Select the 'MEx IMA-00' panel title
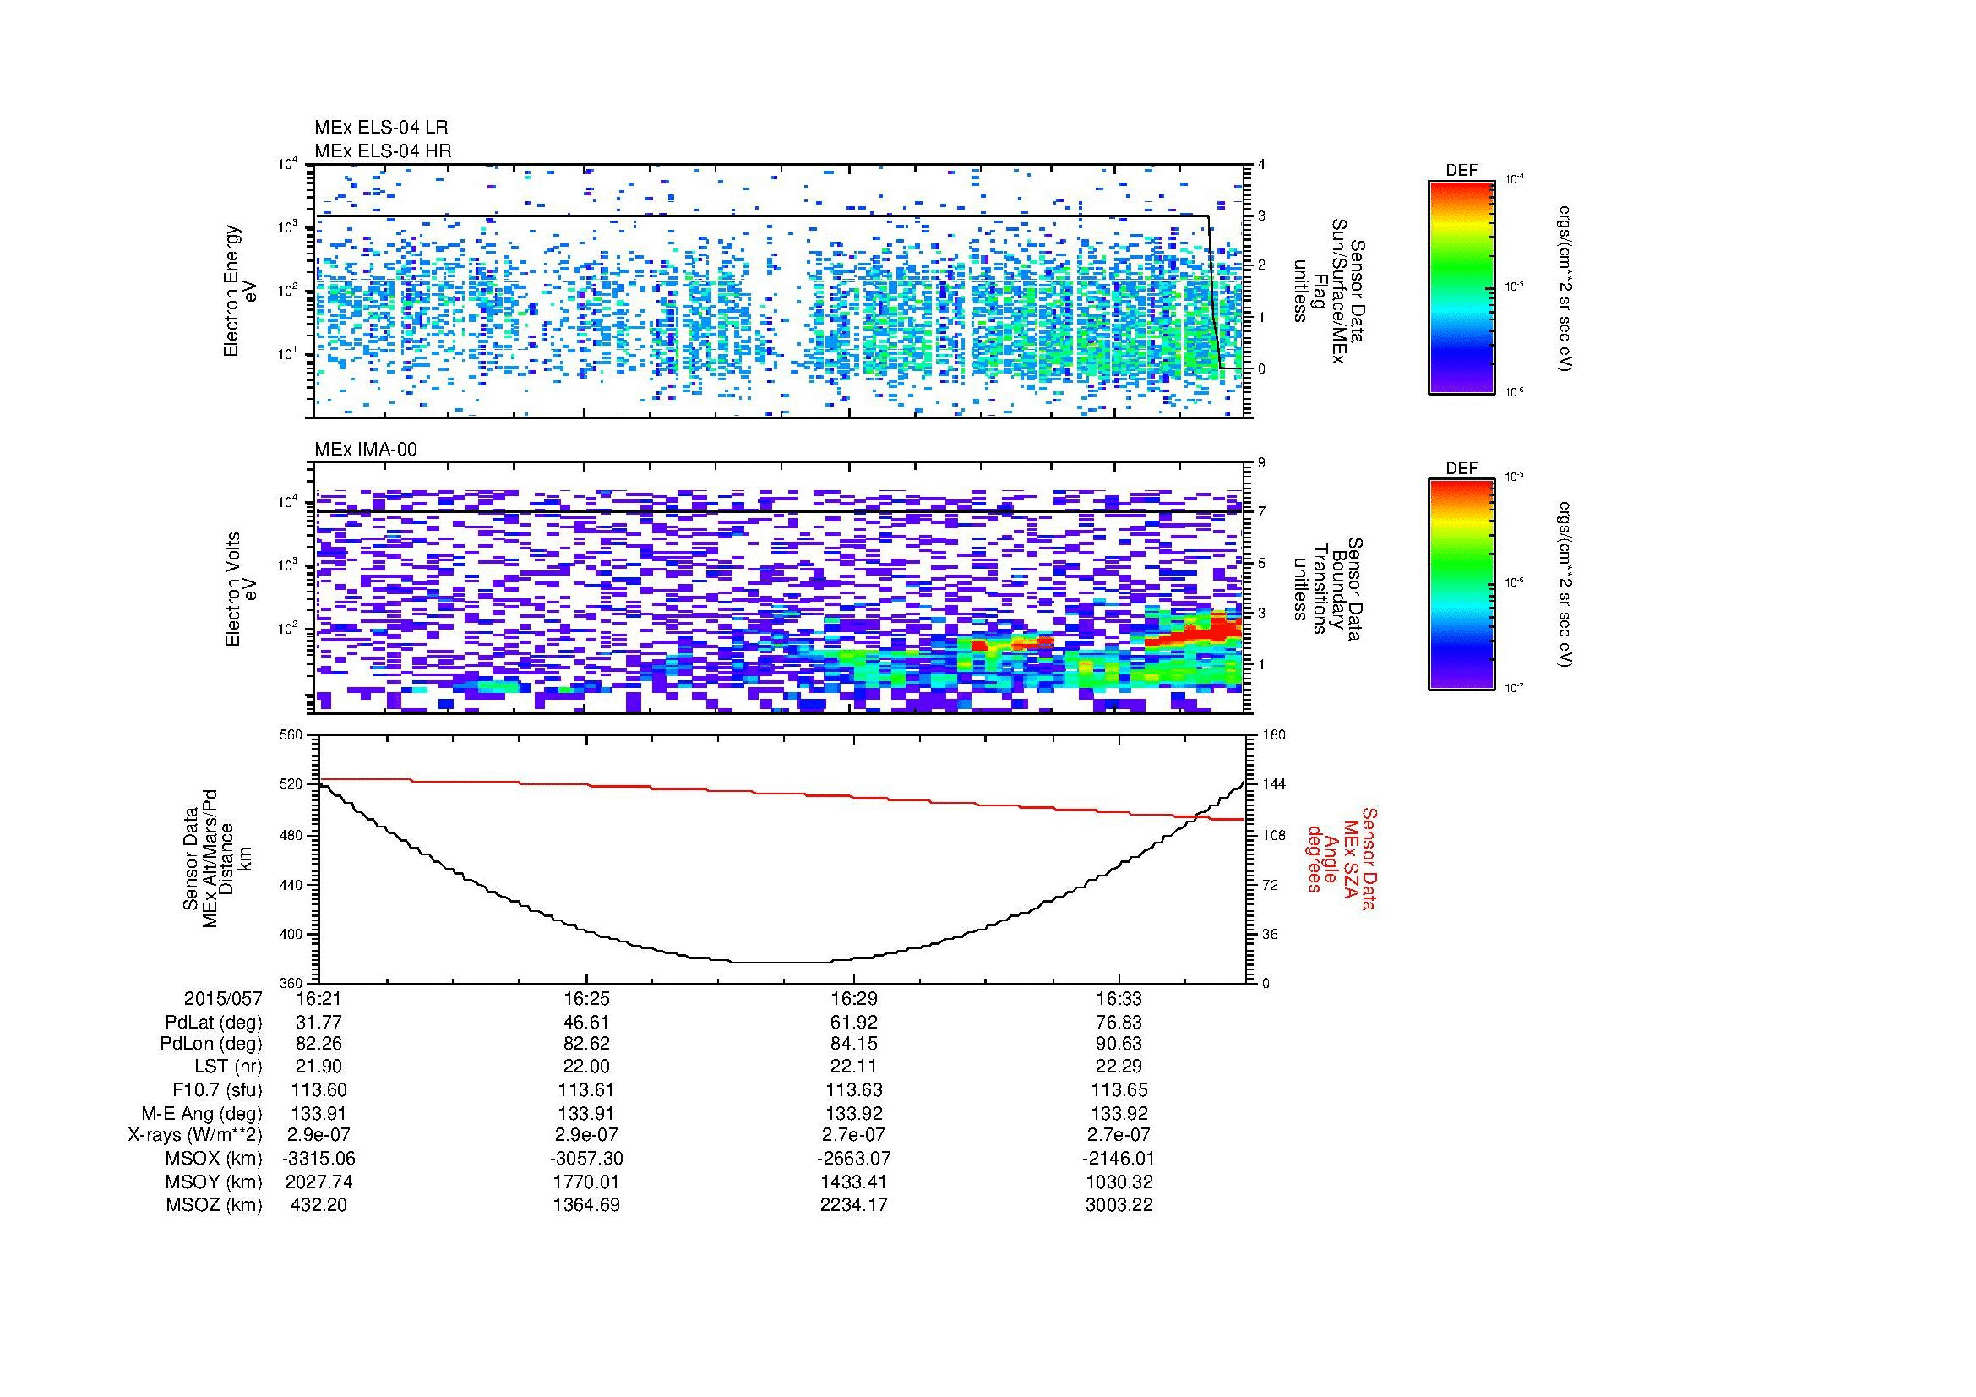1976x1397 pixels. coord(366,450)
